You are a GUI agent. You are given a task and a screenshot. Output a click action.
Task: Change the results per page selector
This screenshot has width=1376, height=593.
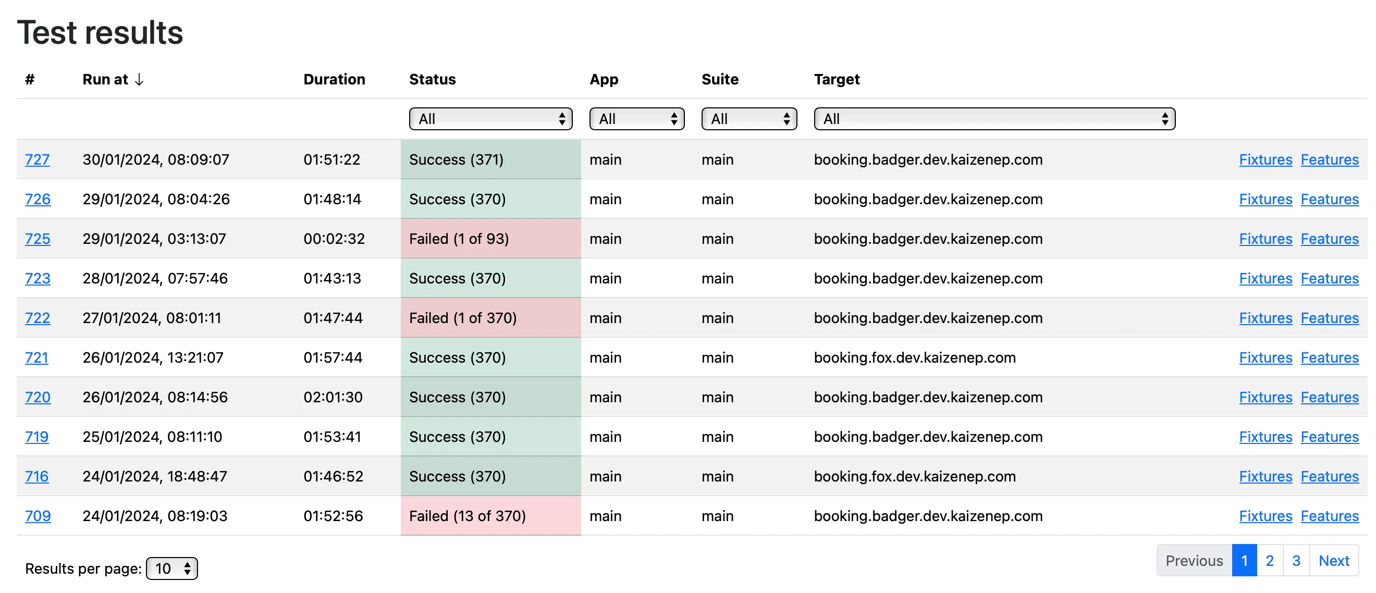171,569
